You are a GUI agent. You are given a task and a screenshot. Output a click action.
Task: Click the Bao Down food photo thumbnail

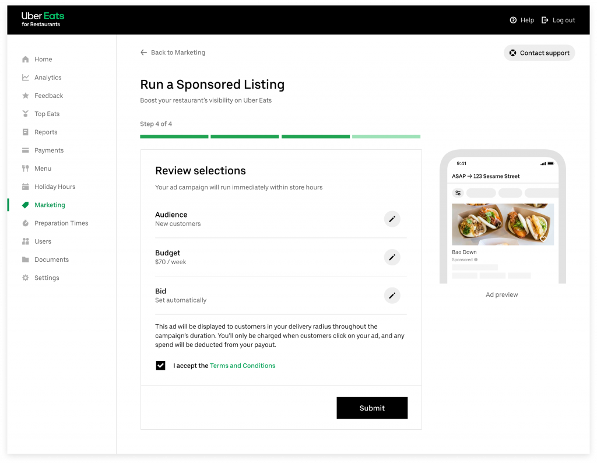pyautogui.click(x=503, y=225)
